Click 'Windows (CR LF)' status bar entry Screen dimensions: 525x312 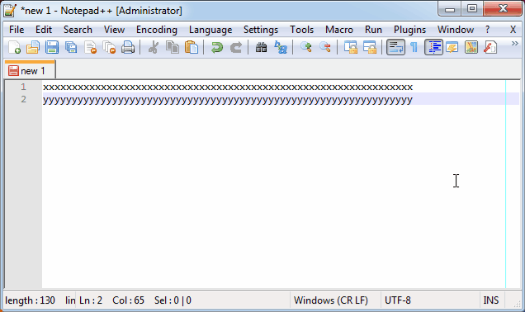(x=331, y=300)
